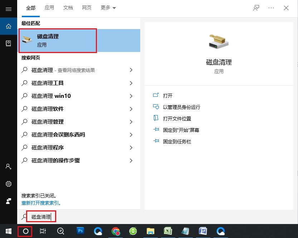Screen dimensions: 298x238
Task: Switch to the 文档 tab
Action: pos(68,8)
